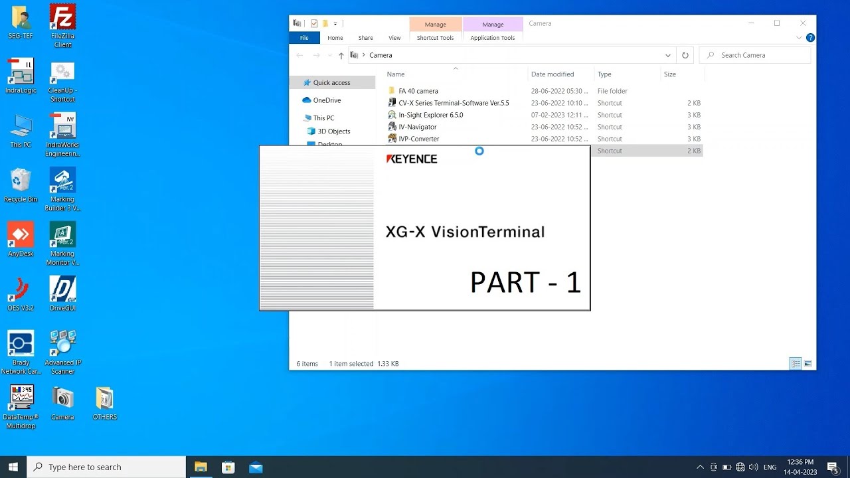Launch FileZilla Client desktop shortcut

point(62,26)
